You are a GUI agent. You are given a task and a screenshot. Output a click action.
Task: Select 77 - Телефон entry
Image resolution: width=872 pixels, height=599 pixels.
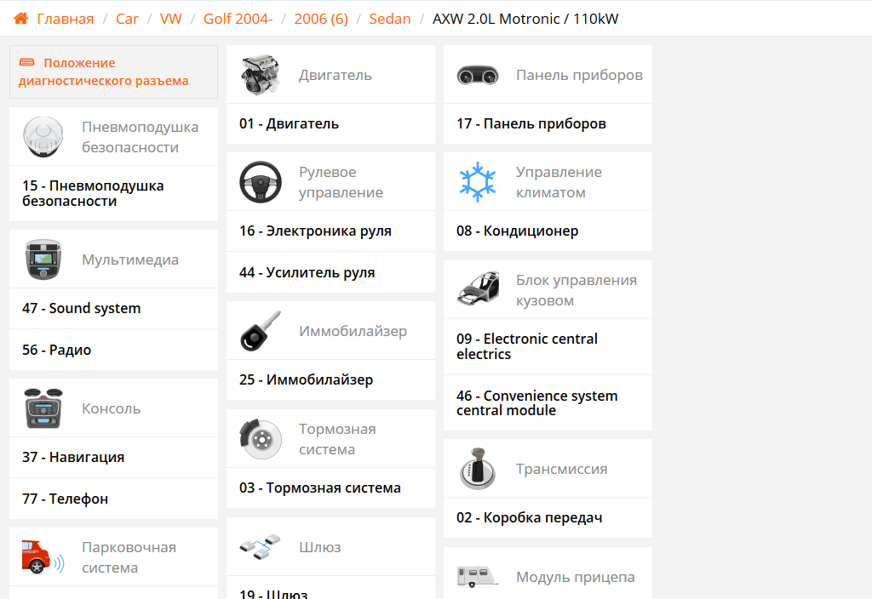[x=65, y=499]
